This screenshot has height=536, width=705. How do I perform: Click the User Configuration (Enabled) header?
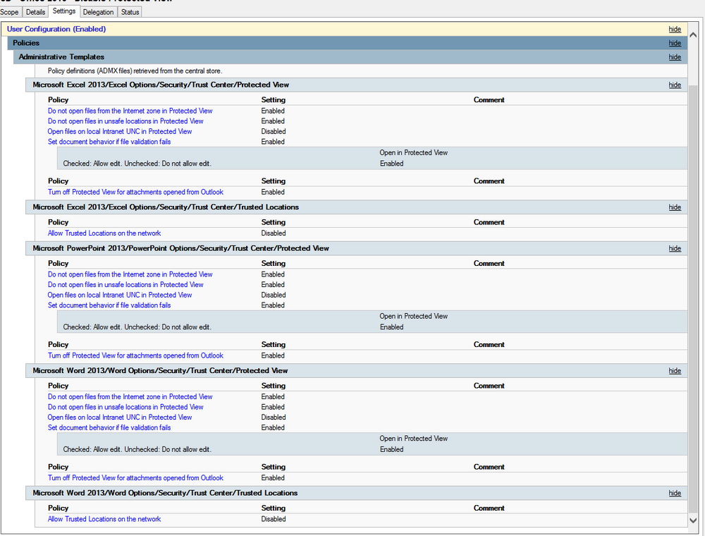pyautogui.click(x=56, y=29)
